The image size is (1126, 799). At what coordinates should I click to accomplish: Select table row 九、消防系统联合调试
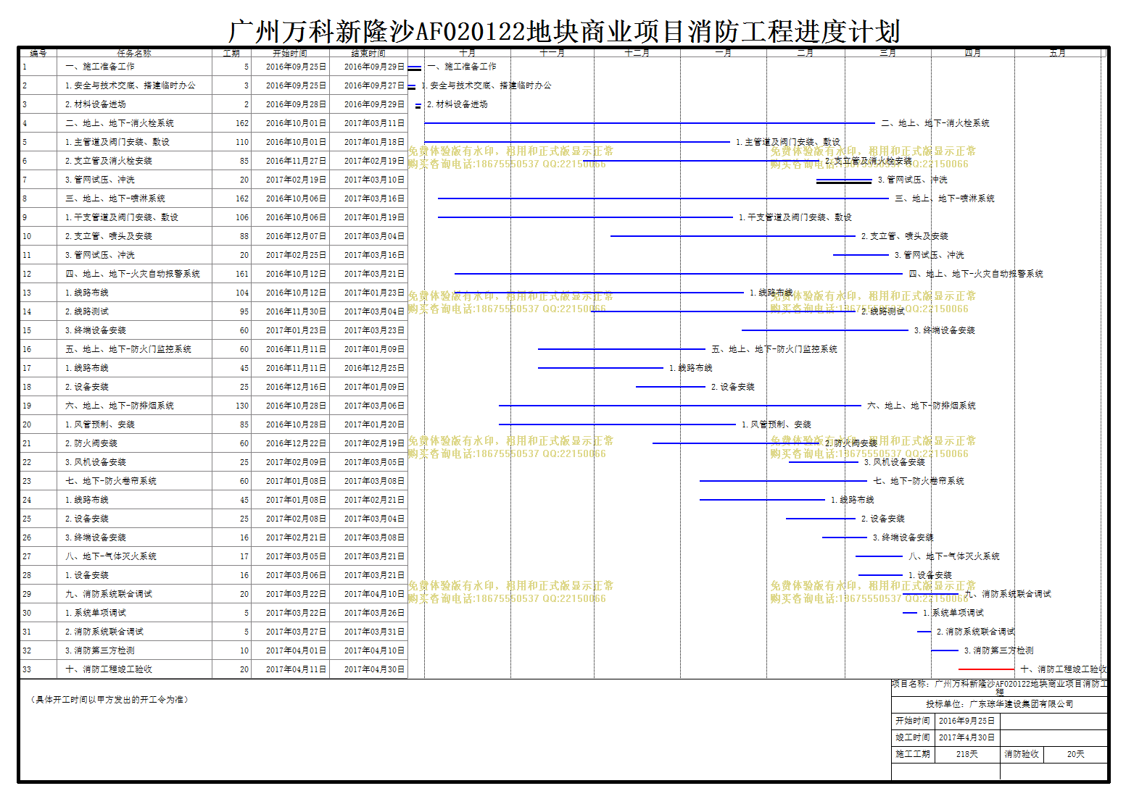point(214,594)
